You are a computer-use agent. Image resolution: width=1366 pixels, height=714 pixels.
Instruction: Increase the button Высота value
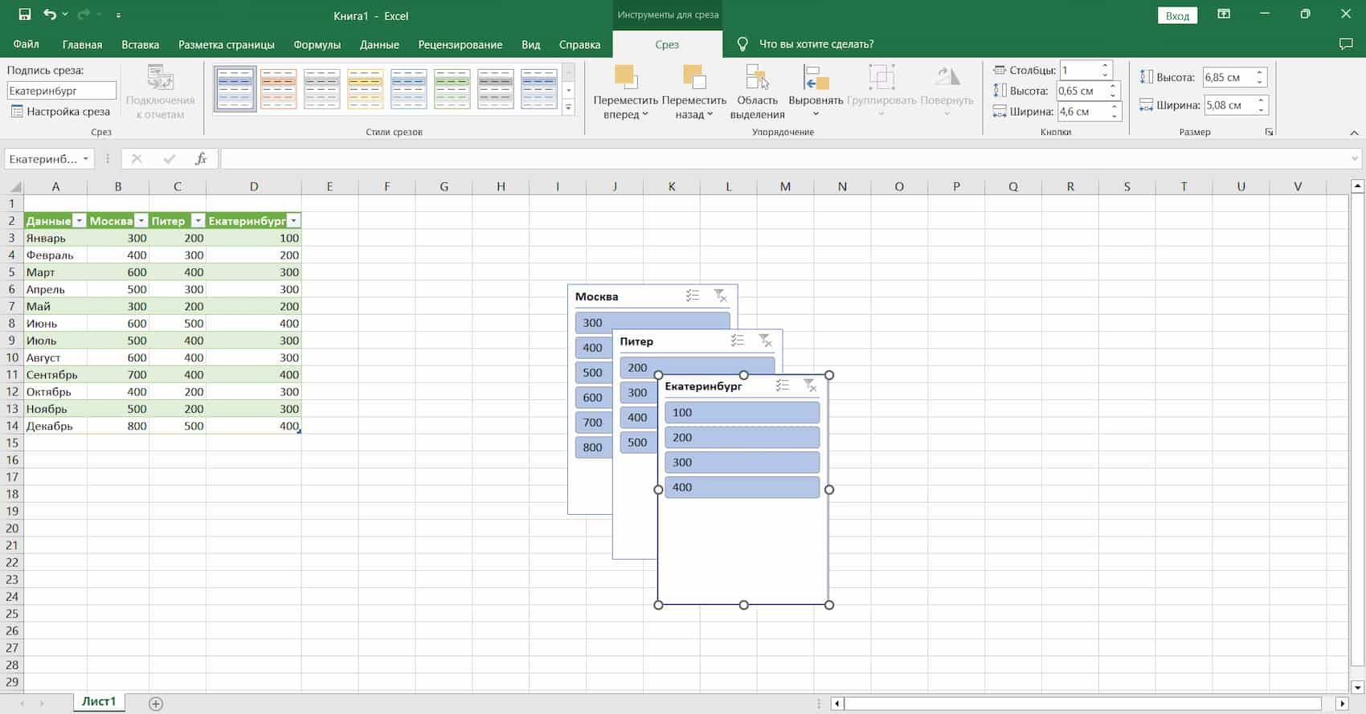pyautogui.click(x=1113, y=86)
